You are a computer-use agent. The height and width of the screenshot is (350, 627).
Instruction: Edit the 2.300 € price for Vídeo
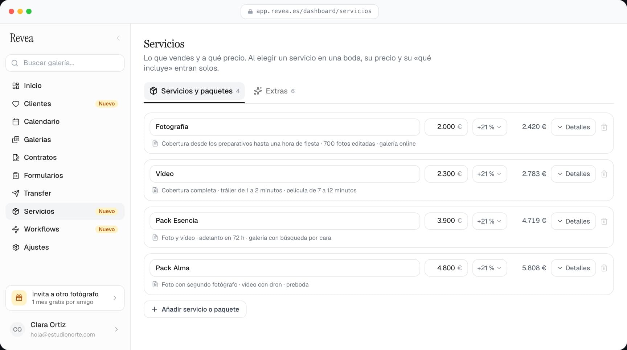[x=446, y=174]
